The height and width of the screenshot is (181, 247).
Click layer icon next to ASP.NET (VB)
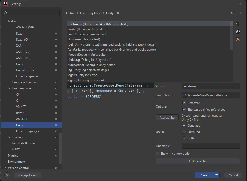pyautogui.click(x=56, y=27)
